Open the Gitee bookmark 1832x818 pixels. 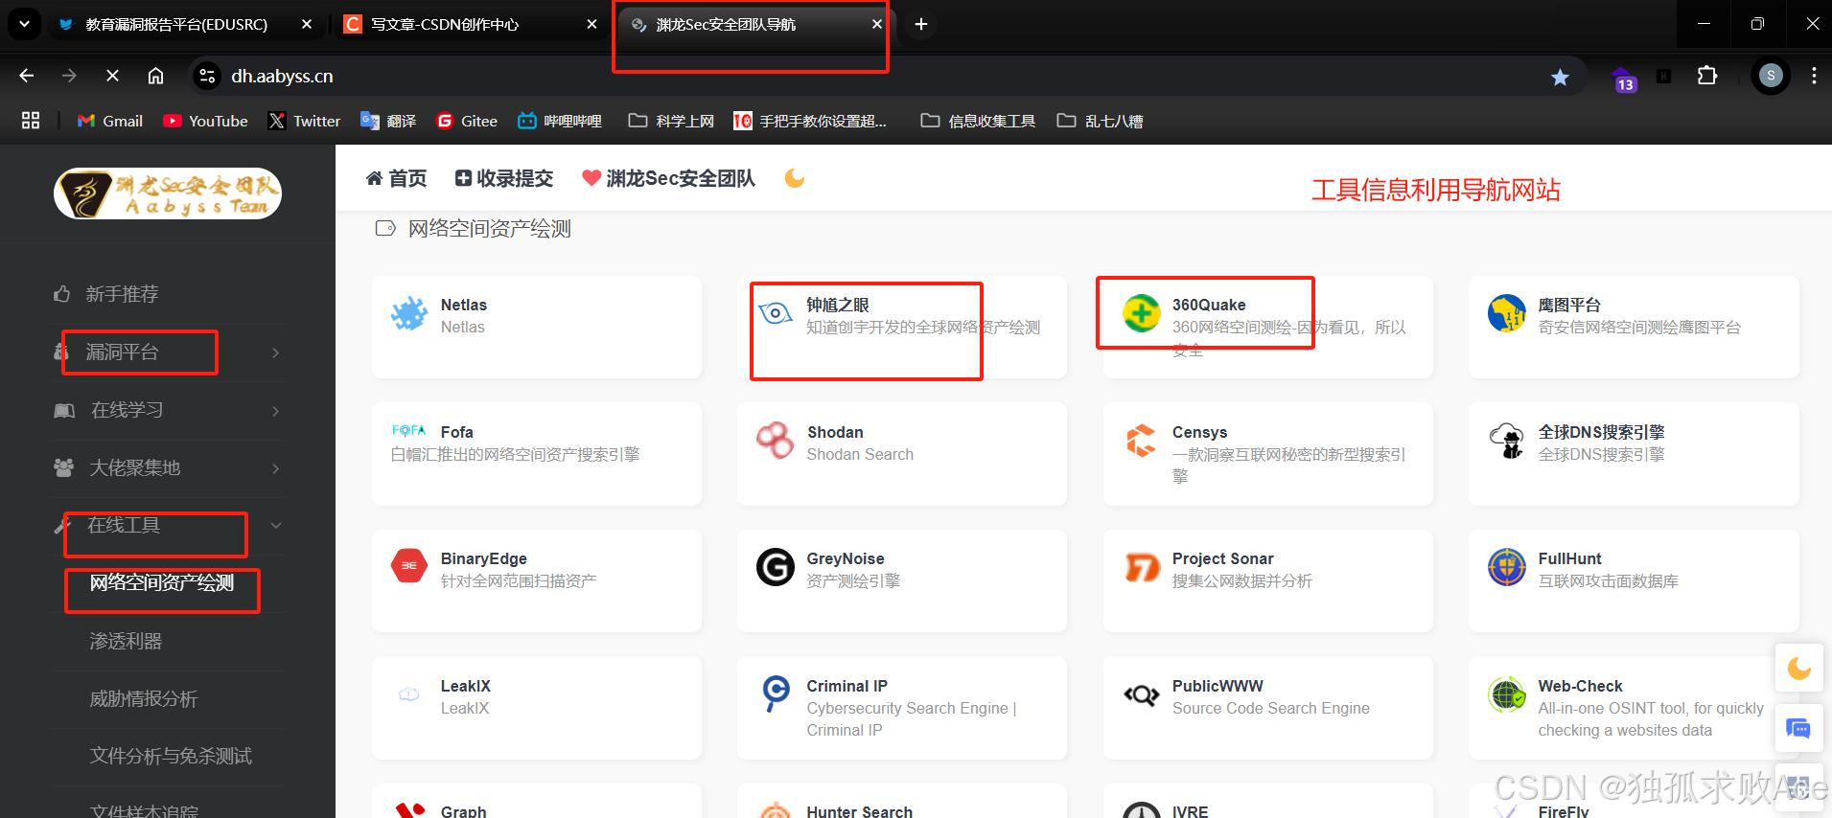tap(467, 121)
